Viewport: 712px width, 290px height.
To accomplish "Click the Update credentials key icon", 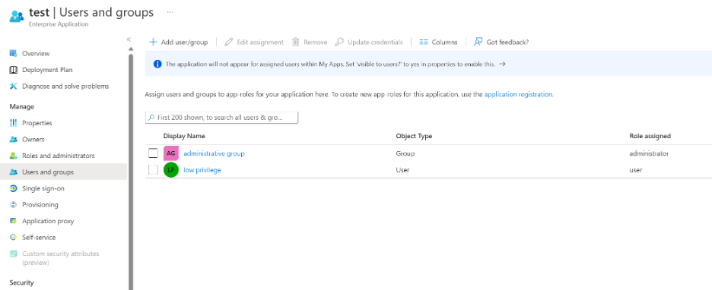I will pyautogui.click(x=339, y=43).
